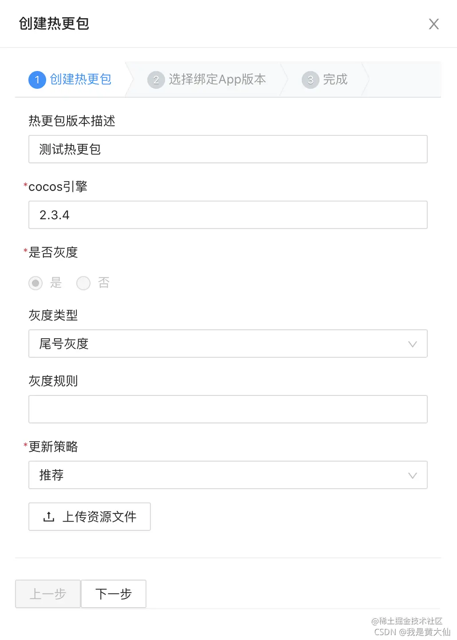Click the step 1 circle icon
This screenshot has height=640, width=457.
click(x=37, y=80)
